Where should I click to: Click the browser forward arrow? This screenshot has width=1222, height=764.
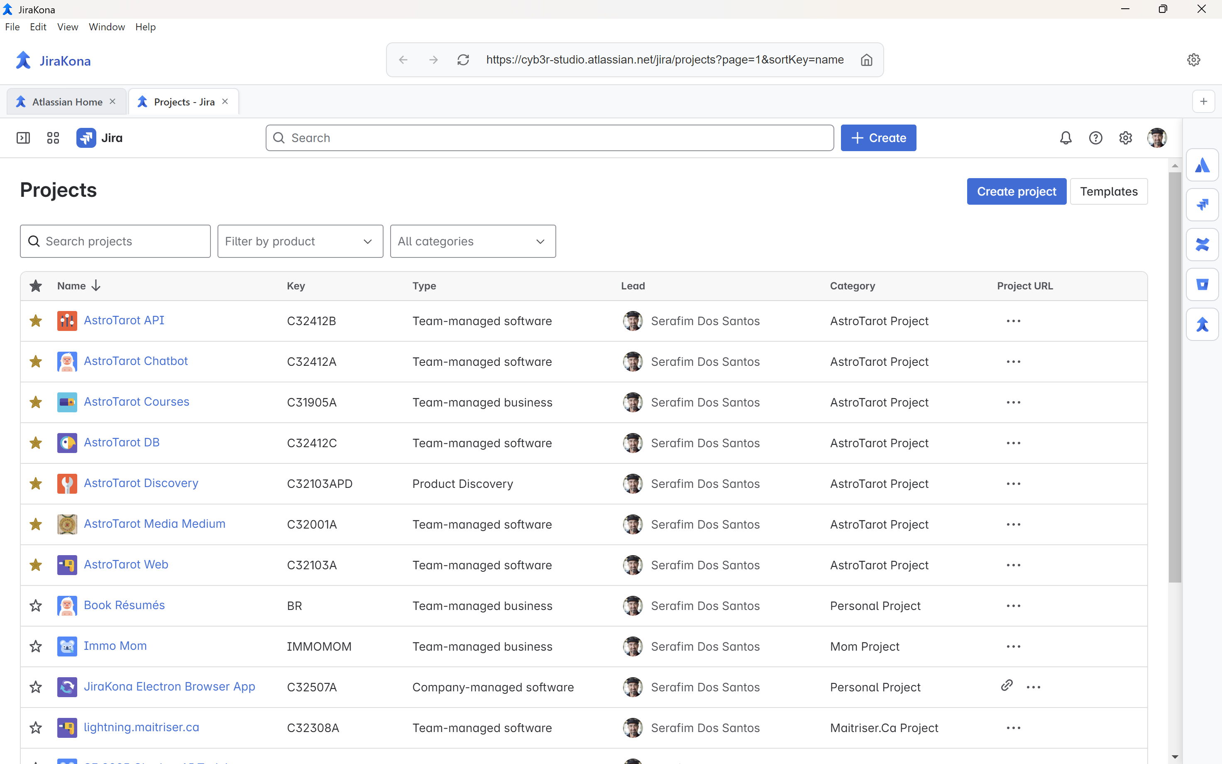[x=433, y=60]
